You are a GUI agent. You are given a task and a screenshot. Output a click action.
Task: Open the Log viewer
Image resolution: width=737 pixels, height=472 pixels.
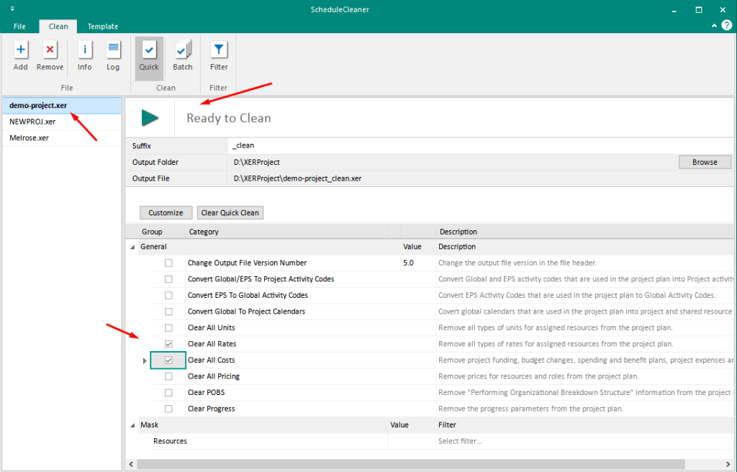pyautogui.click(x=113, y=52)
